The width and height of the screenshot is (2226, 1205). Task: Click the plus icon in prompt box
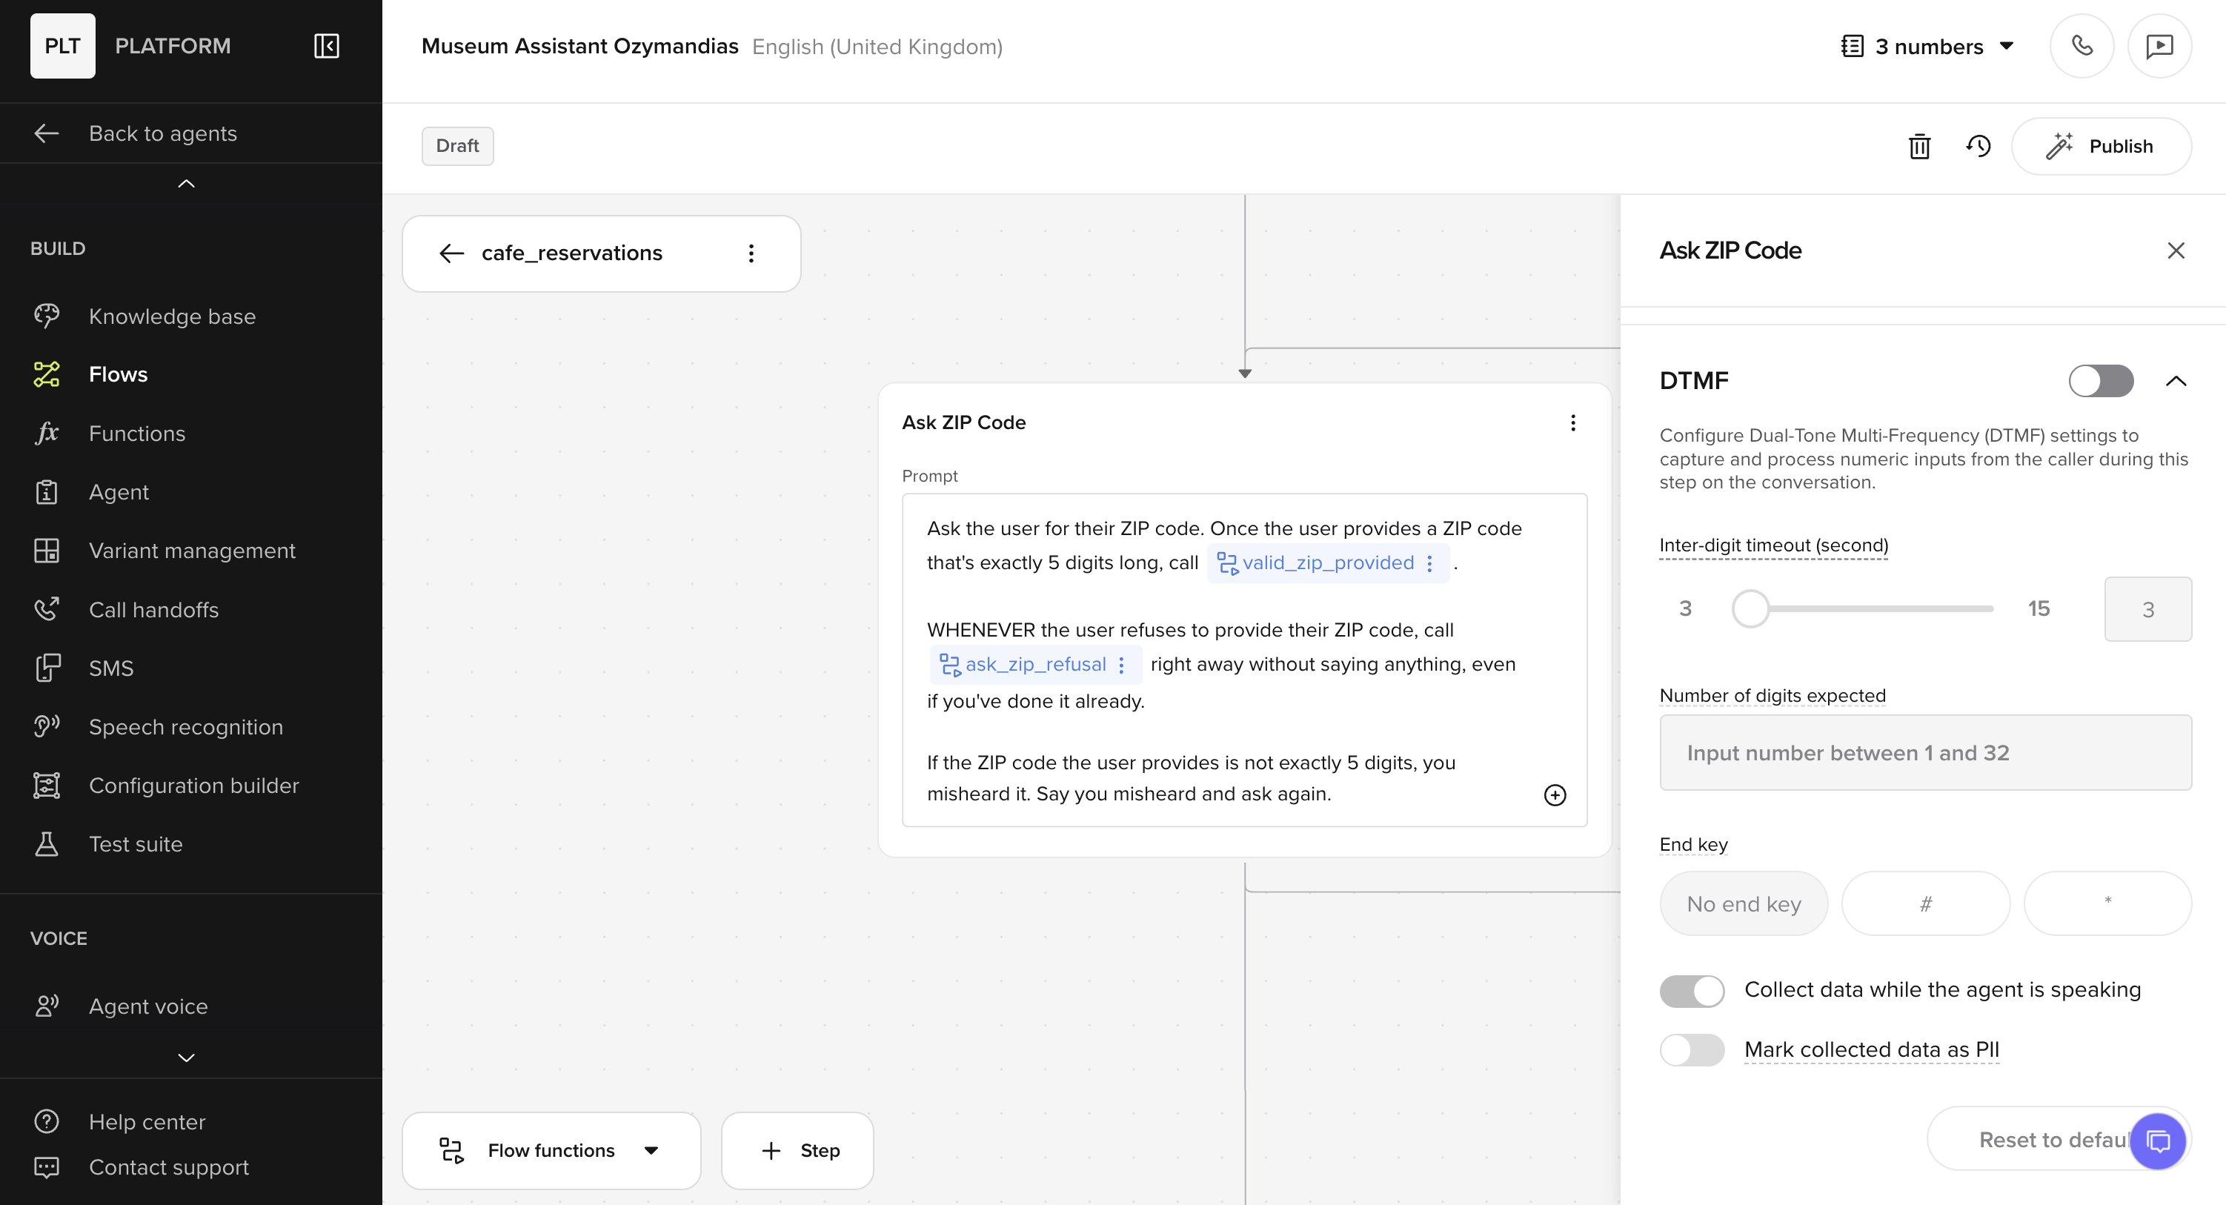pyautogui.click(x=1554, y=794)
